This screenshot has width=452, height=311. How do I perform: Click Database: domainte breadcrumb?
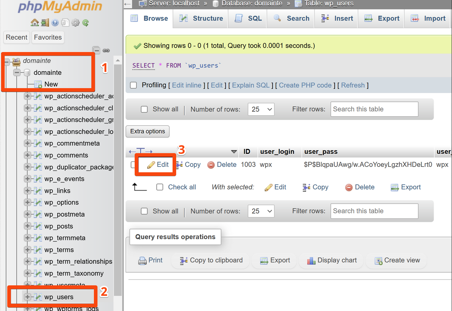[252, 4]
